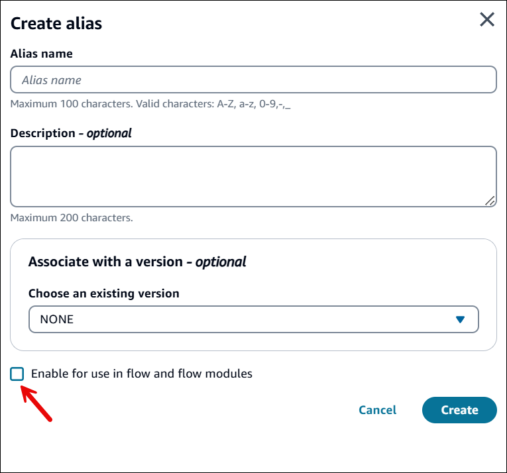Click the 'Description - optional' label
Viewport: 507px width, 473px height.
(x=71, y=133)
